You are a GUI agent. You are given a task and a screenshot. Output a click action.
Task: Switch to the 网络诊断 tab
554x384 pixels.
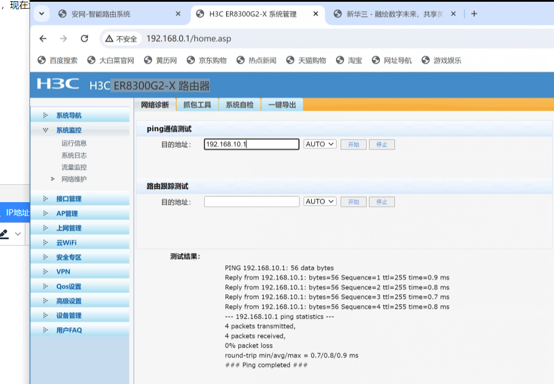click(x=155, y=105)
